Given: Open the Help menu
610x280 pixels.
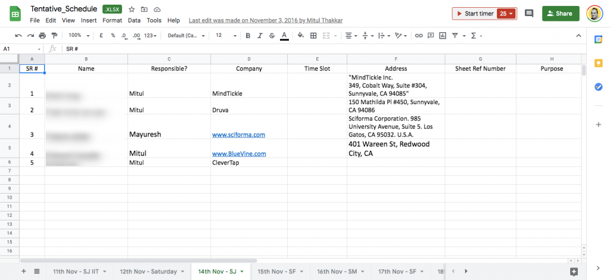Looking at the screenshot, I should 173,20.
